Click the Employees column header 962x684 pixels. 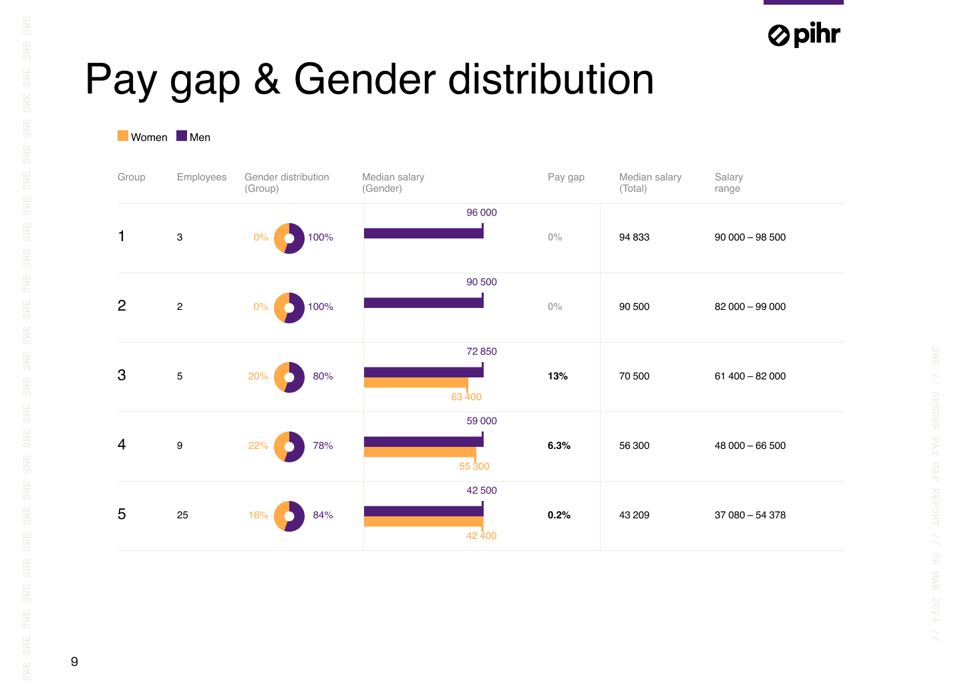pyautogui.click(x=202, y=177)
